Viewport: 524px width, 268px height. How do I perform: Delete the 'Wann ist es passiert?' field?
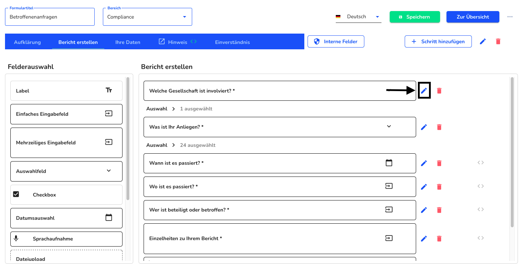coord(439,163)
